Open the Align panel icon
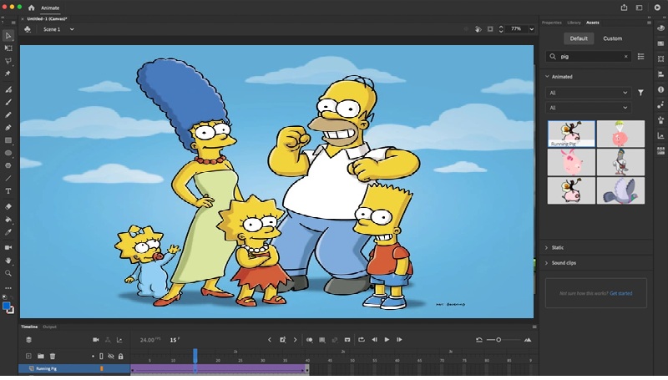The width and height of the screenshot is (668, 380). tap(660, 74)
